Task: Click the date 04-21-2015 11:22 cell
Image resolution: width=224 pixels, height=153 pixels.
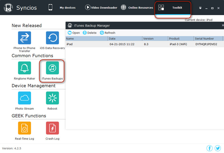Action: coord(122,44)
